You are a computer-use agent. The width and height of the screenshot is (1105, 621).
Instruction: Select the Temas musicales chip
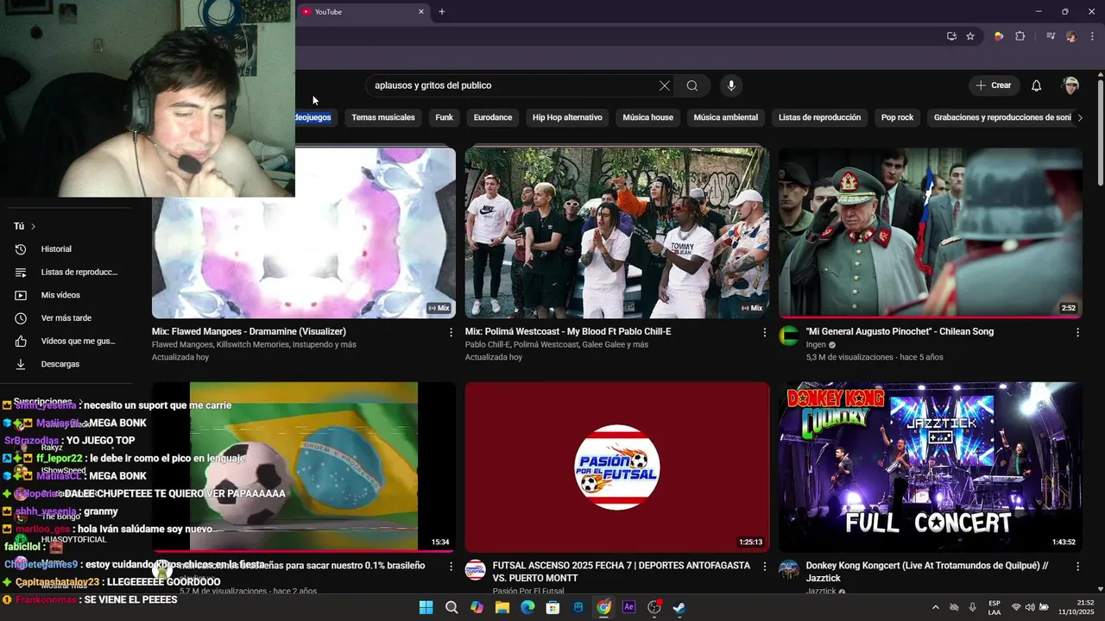click(383, 117)
